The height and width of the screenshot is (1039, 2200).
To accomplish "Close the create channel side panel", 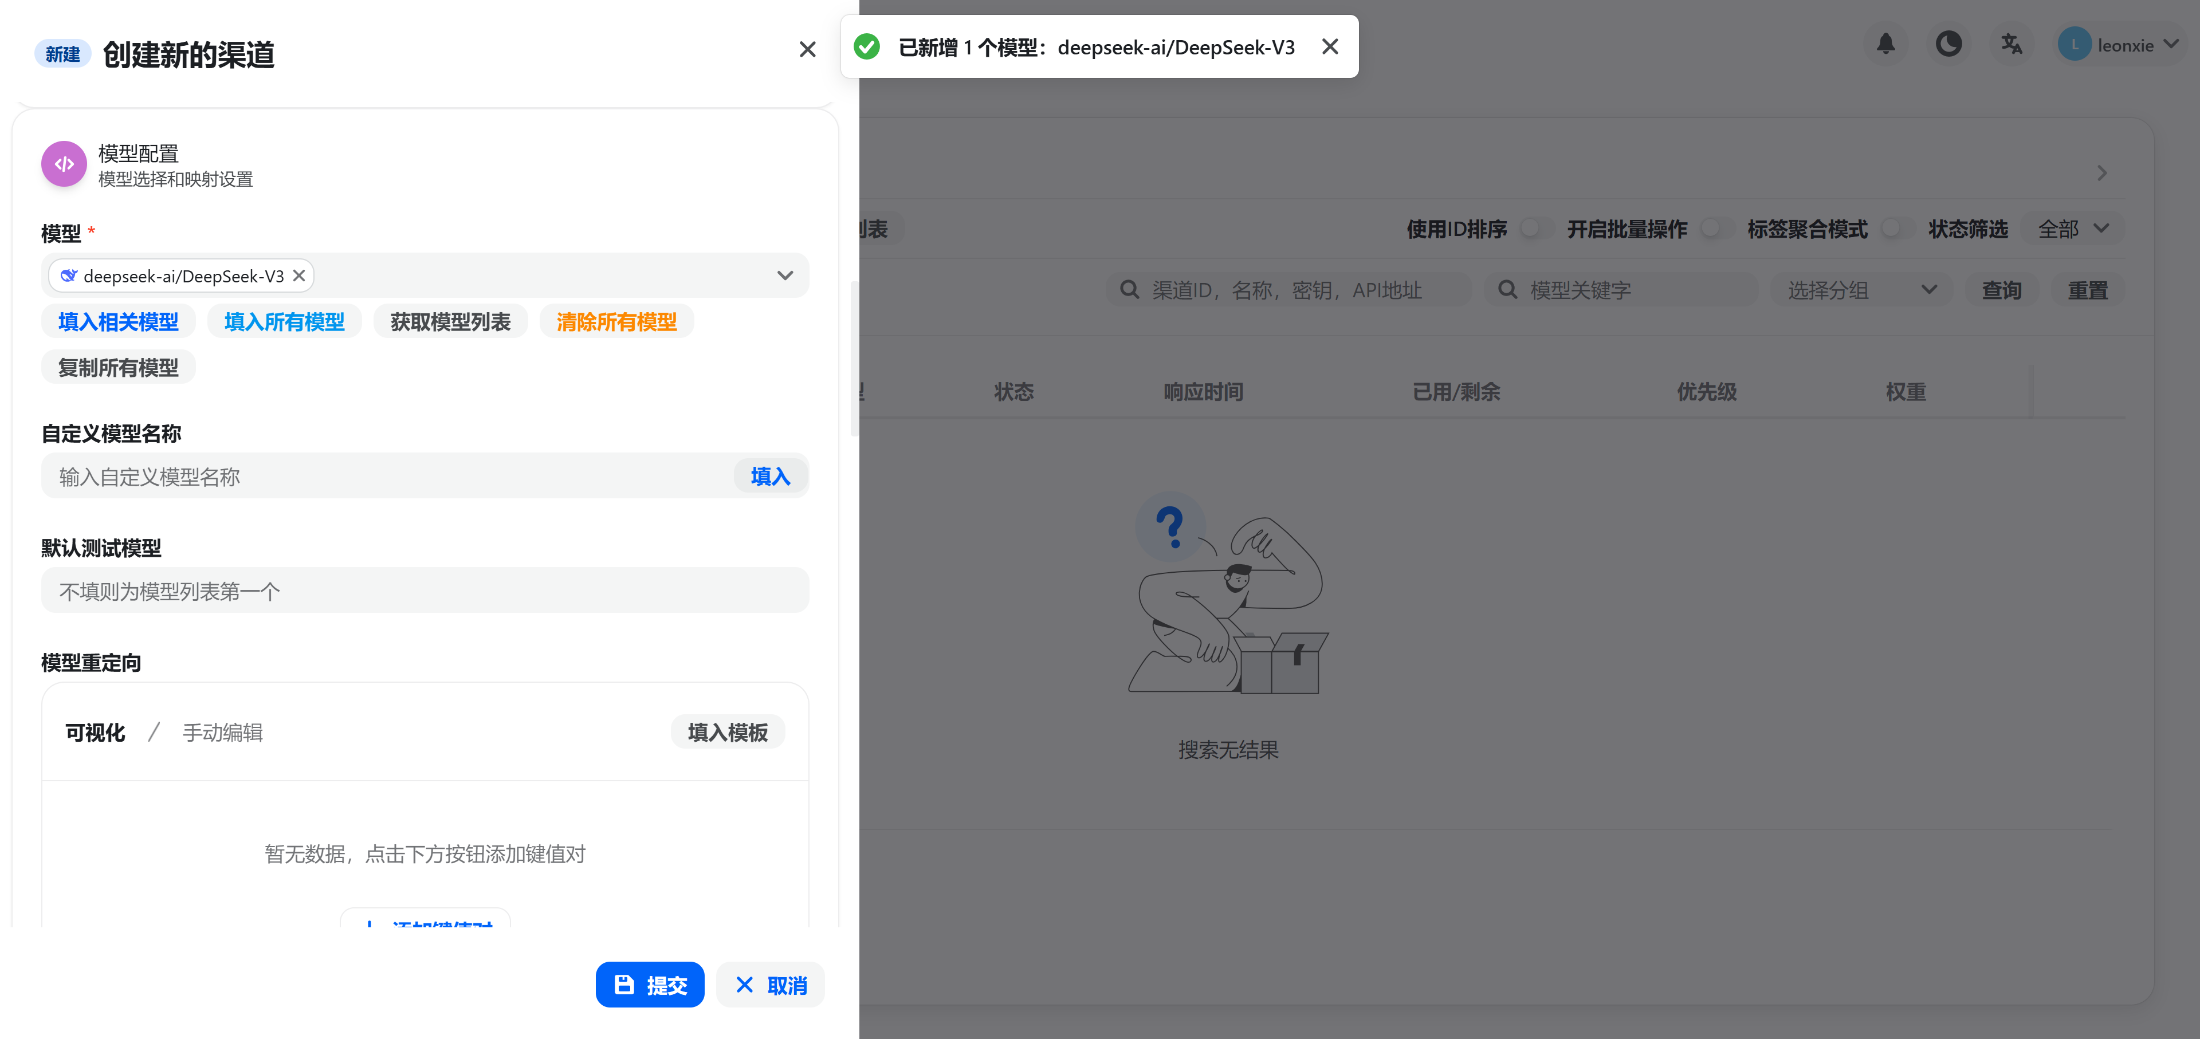I will (807, 50).
